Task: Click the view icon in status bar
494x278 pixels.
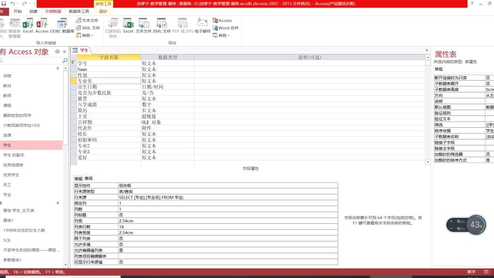Action: tap(486, 272)
